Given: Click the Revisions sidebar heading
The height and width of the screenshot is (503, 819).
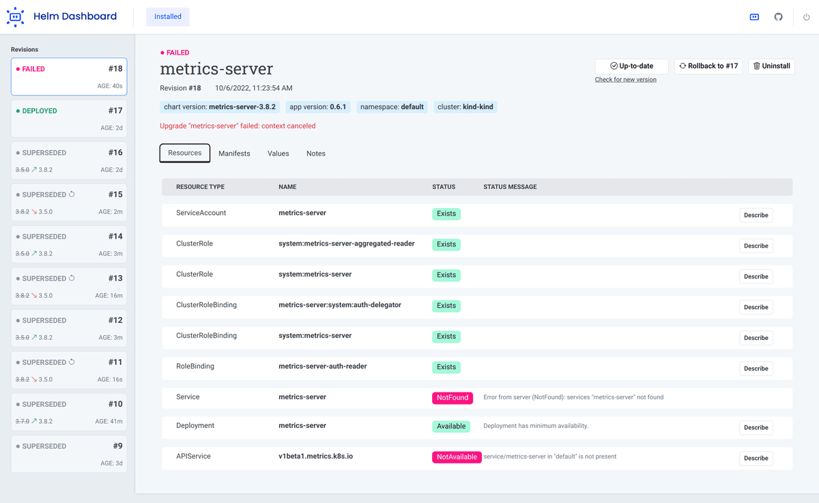Looking at the screenshot, I should click(x=25, y=49).
